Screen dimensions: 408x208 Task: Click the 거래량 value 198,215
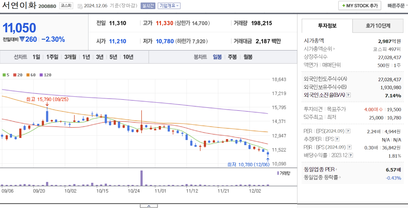pyautogui.click(x=261, y=23)
